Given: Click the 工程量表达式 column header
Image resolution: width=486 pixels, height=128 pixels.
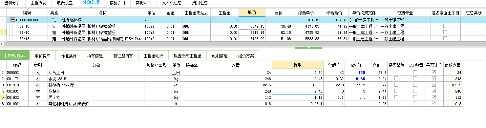Looking at the screenshot, I should click(x=196, y=13).
